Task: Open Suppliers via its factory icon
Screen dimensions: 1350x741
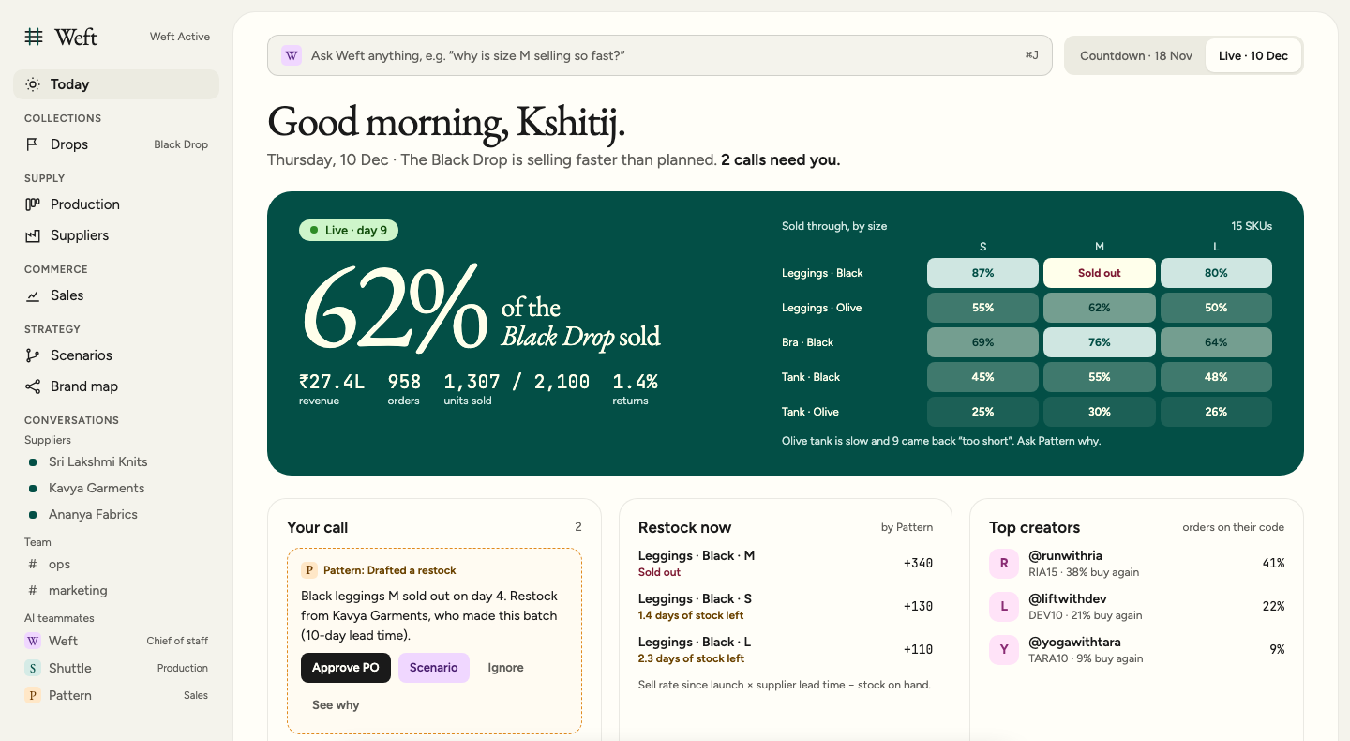Action: pos(33,235)
